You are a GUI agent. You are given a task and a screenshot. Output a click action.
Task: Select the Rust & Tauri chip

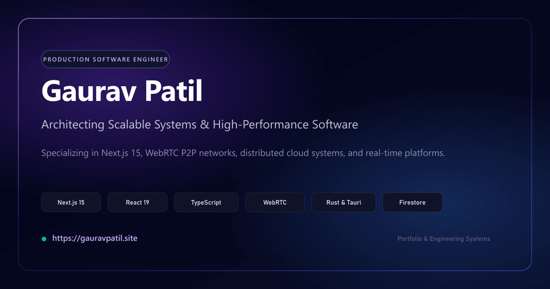344,202
